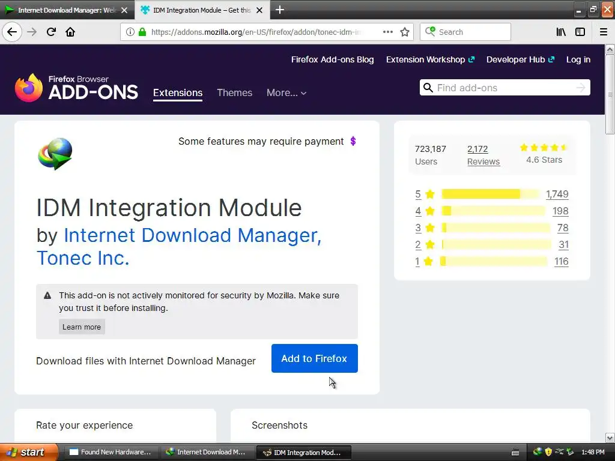Click the address bar URL
The image size is (615, 461).
[255, 32]
